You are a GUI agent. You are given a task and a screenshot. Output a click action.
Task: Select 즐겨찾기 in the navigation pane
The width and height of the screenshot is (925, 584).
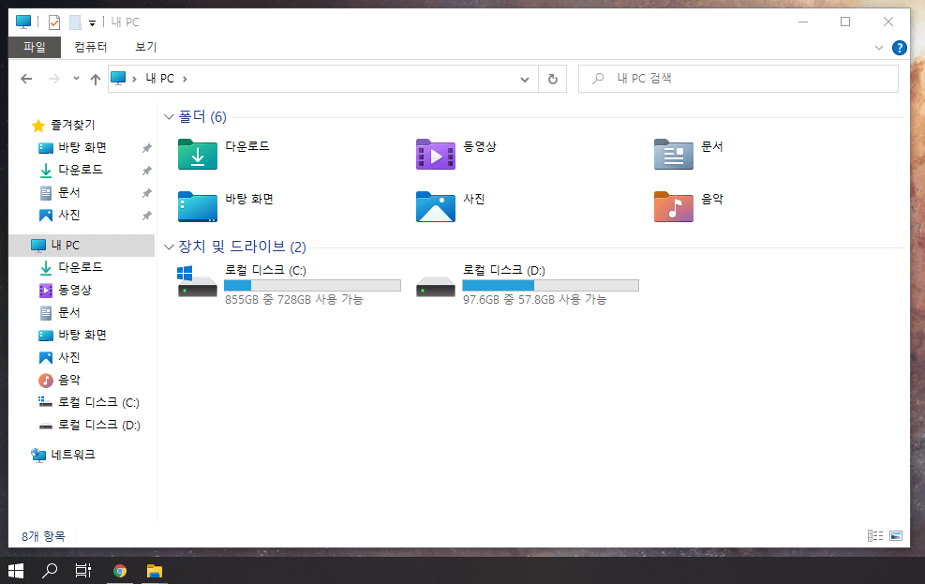(x=72, y=125)
